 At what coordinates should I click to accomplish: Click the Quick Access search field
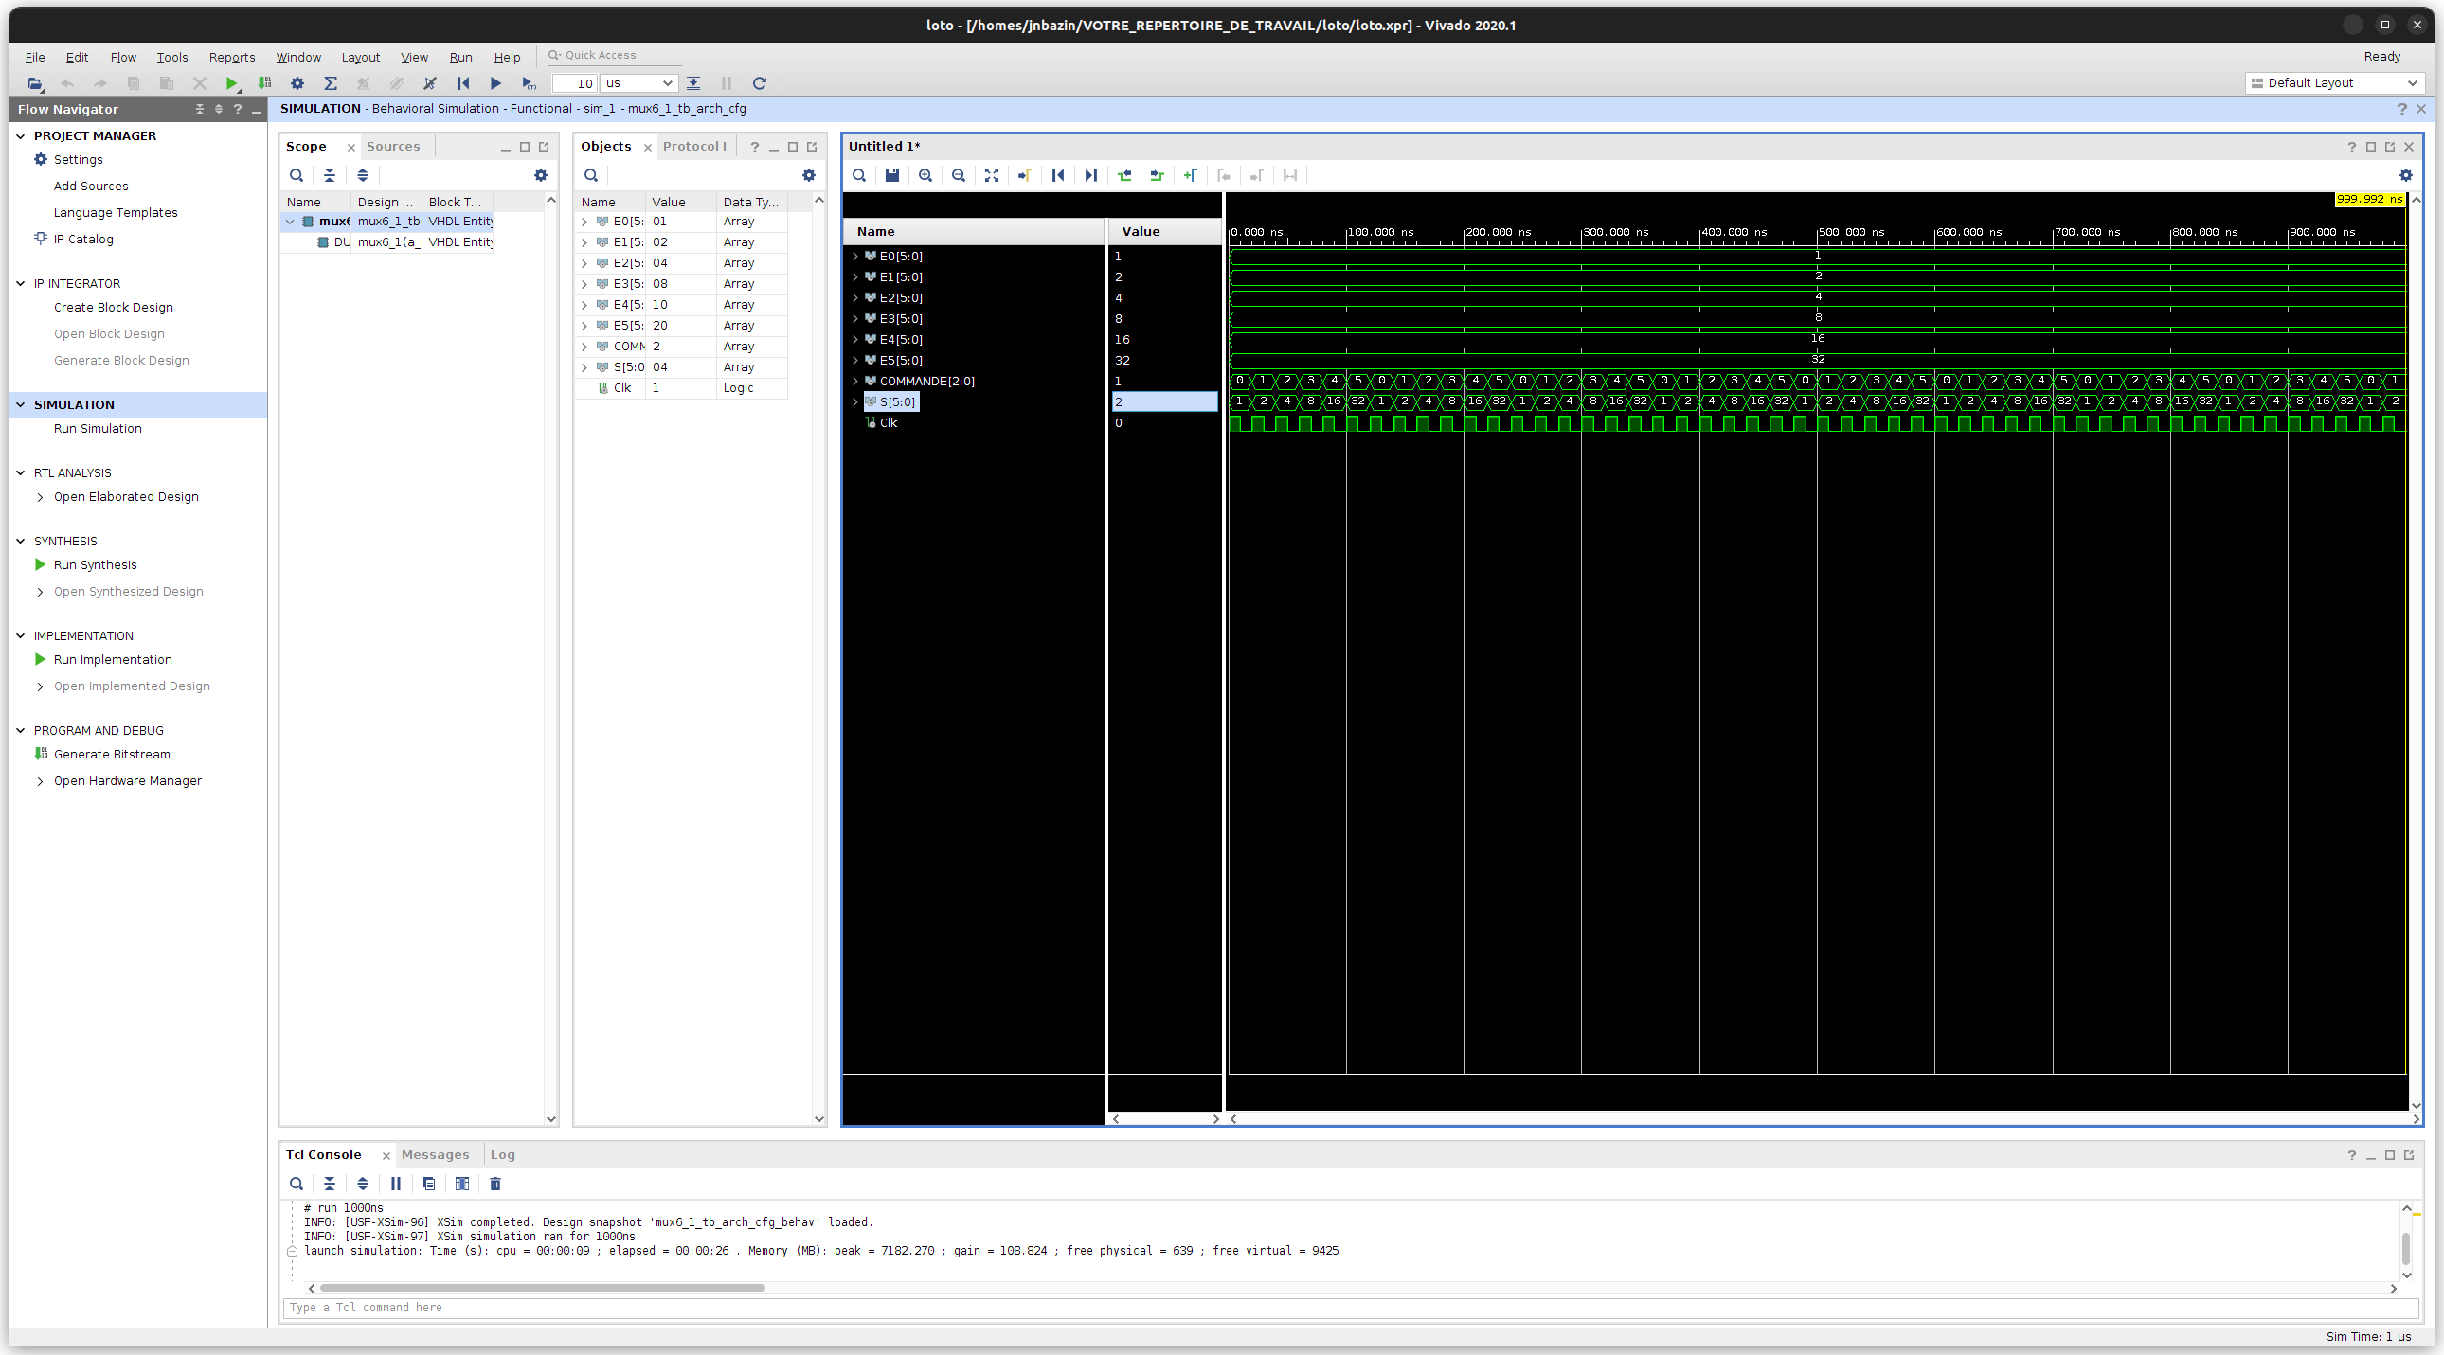point(615,55)
